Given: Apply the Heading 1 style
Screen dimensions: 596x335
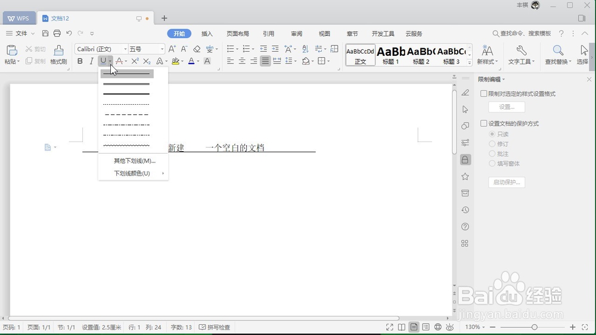Looking at the screenshot, I should point(391,55).
